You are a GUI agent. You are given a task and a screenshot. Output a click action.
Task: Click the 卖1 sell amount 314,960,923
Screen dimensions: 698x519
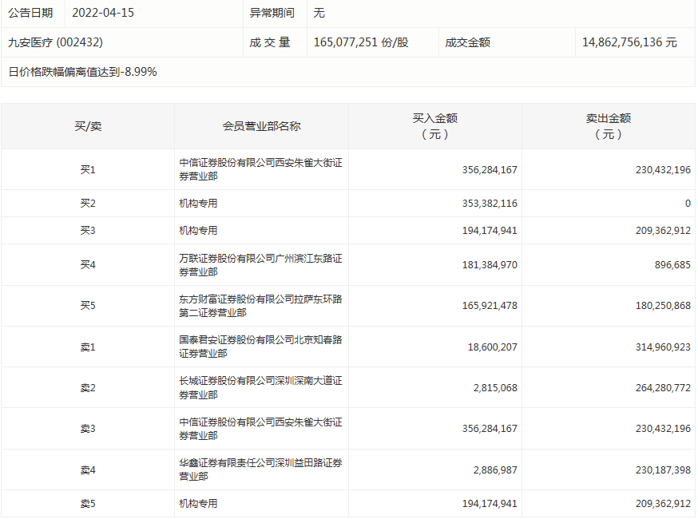[659, 347]
